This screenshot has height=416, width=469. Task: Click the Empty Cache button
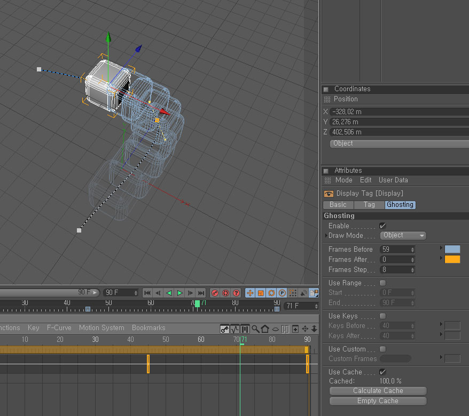click(x=378, y=401)
